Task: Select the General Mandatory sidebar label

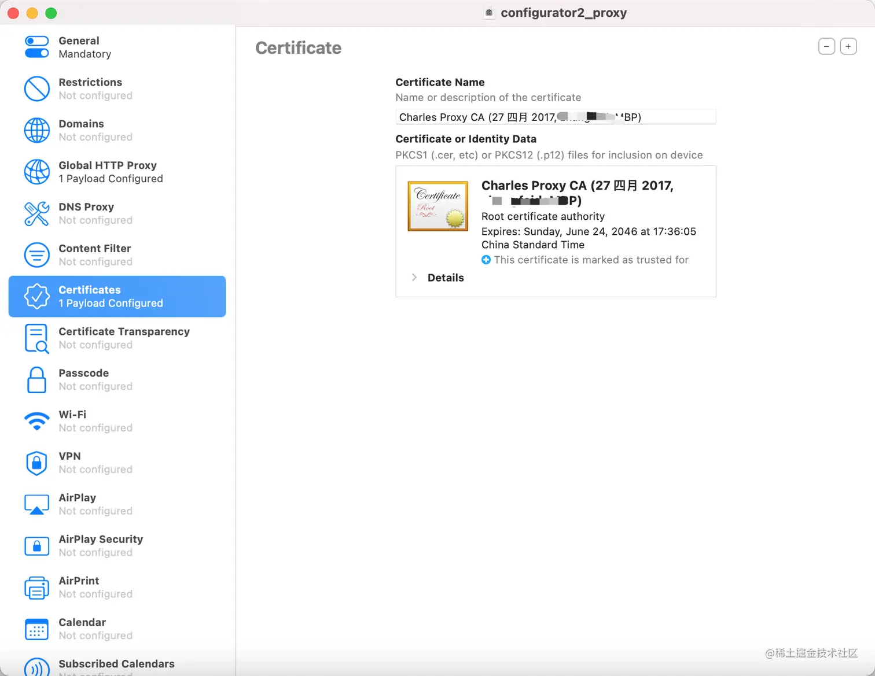Action: coord(85,47)
